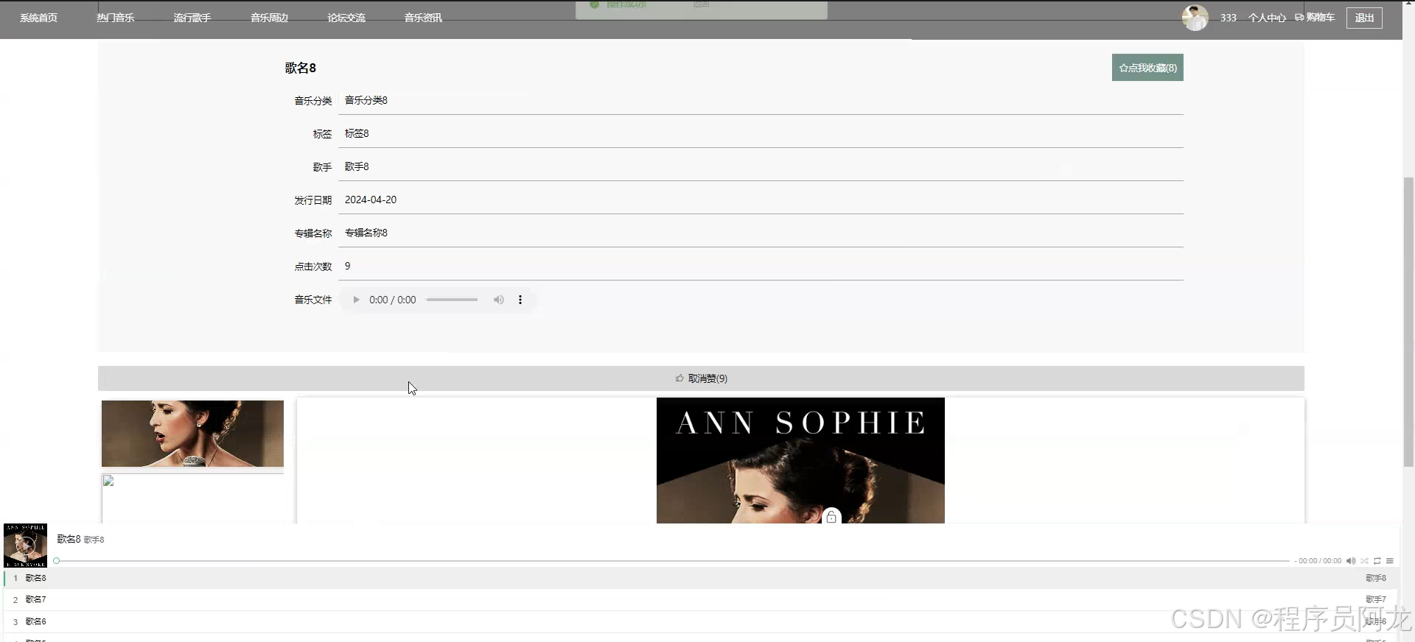Image resolution: width=1415 pixels, height=642 pixels.
Task: Click the 取消赞(9) unlike bar
Action: 701,378
